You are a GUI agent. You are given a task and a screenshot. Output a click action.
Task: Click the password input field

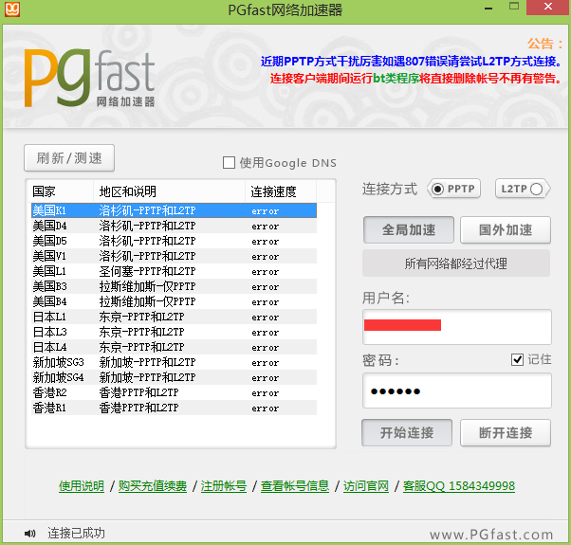(x=457, y=391)
